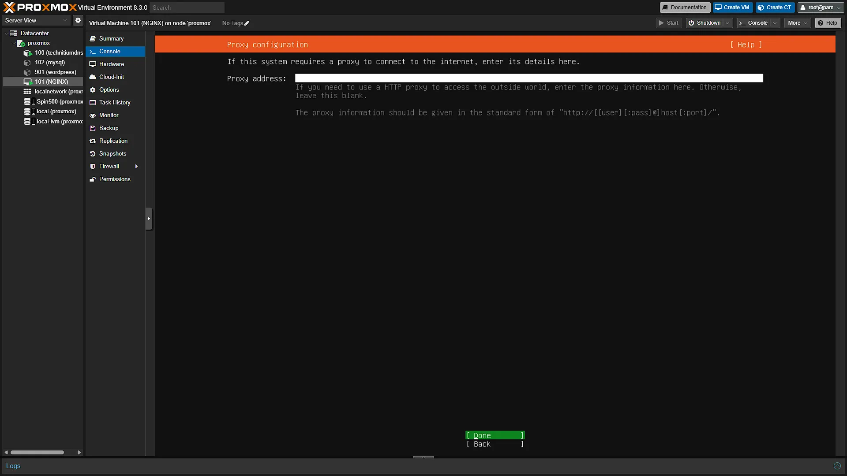Click the pencil icon to edit tags

click(247, 23)
